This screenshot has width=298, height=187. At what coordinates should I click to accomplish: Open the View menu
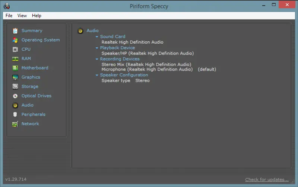point(22,16)
